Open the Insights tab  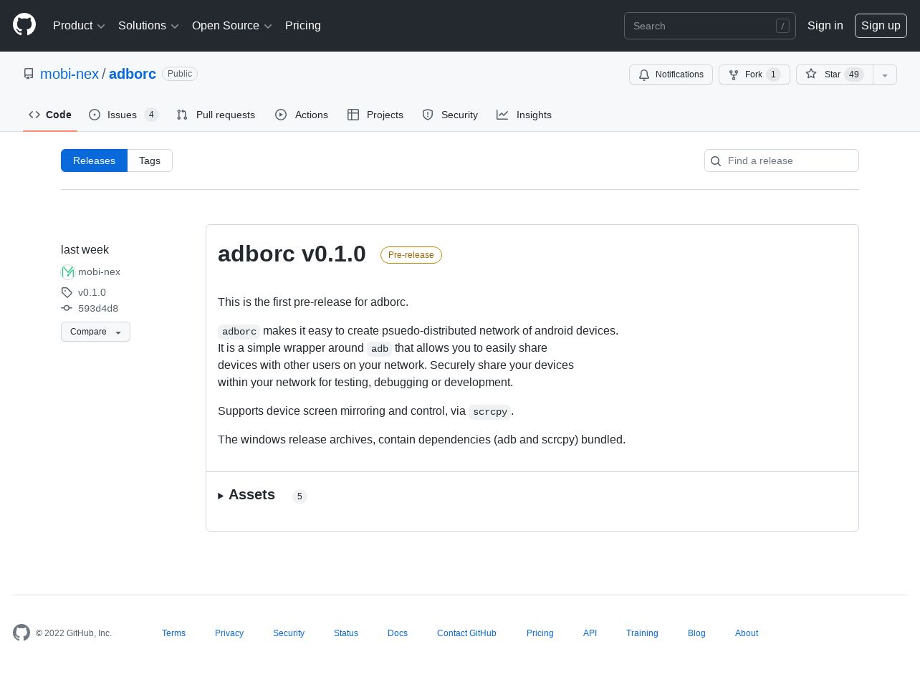click(524, 115)
